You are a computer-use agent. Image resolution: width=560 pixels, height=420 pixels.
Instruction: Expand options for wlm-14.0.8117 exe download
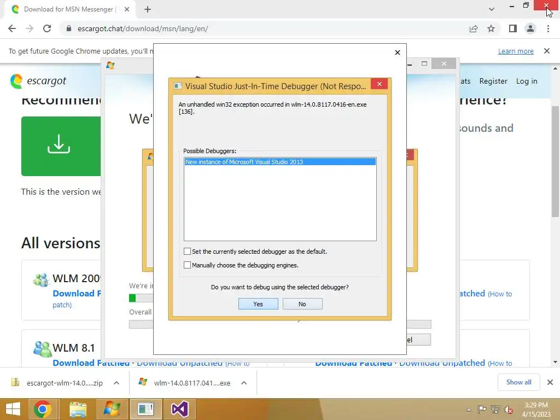244,383
